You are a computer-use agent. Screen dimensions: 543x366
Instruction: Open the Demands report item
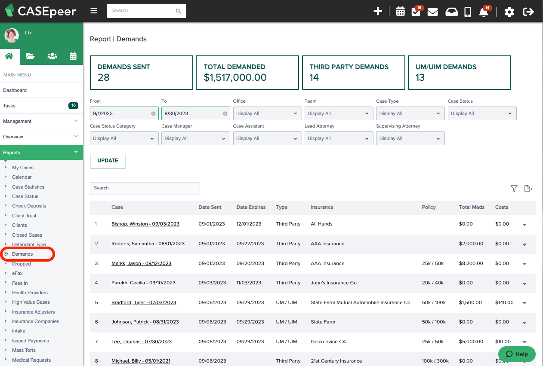(x=22, y=254)
